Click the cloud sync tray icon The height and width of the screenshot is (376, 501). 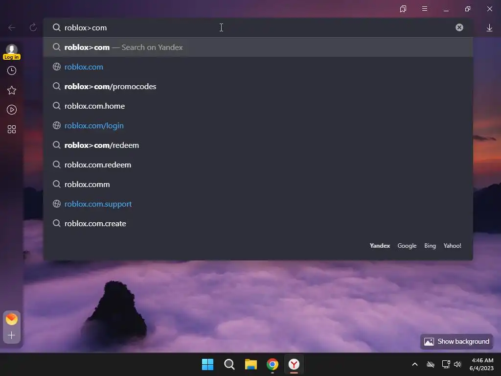pyautogui.click(x=431, y=364)
